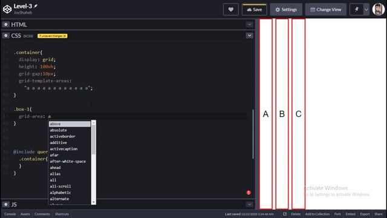Click Add to Collection
This screenshot has height=218, width=387.
[317, 214]
